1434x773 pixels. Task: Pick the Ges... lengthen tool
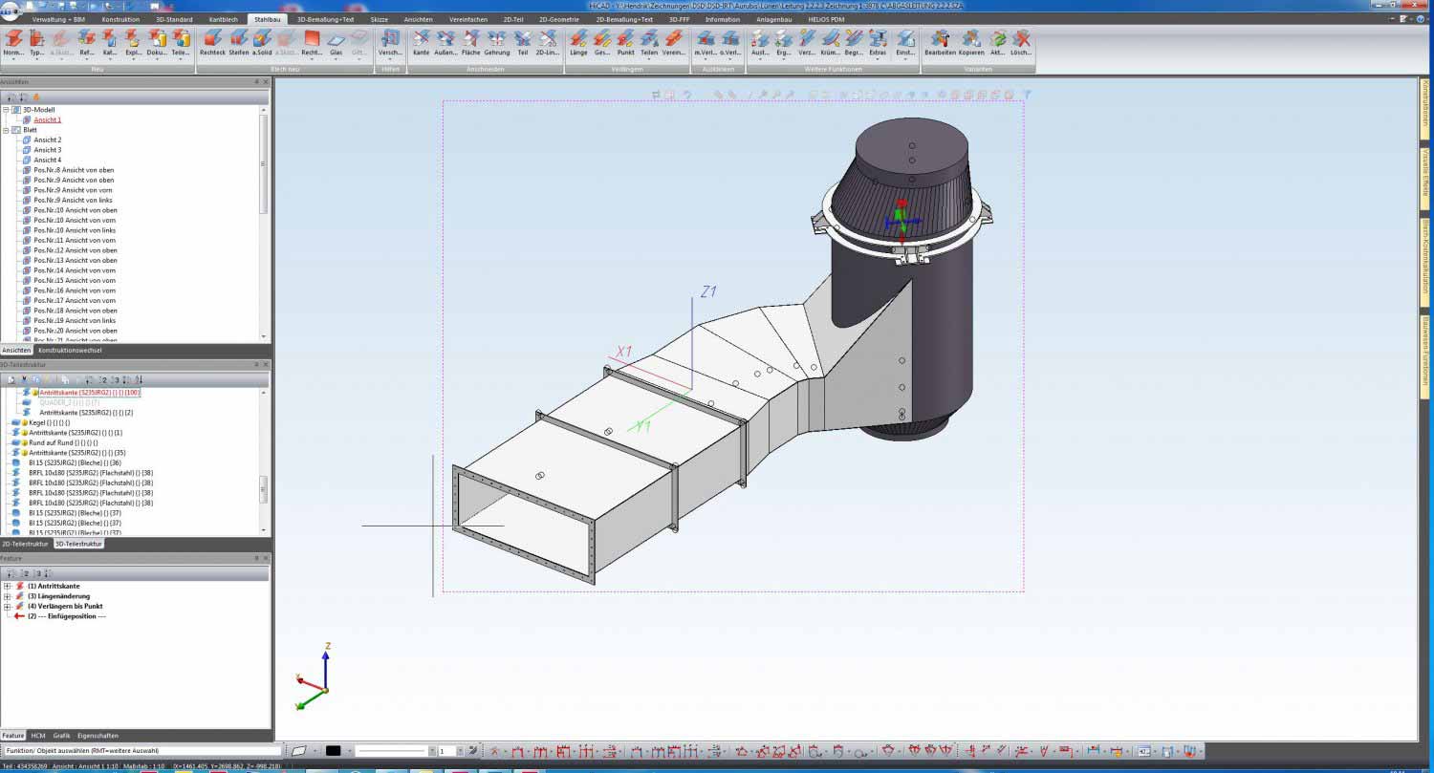[x=602, y=42]
